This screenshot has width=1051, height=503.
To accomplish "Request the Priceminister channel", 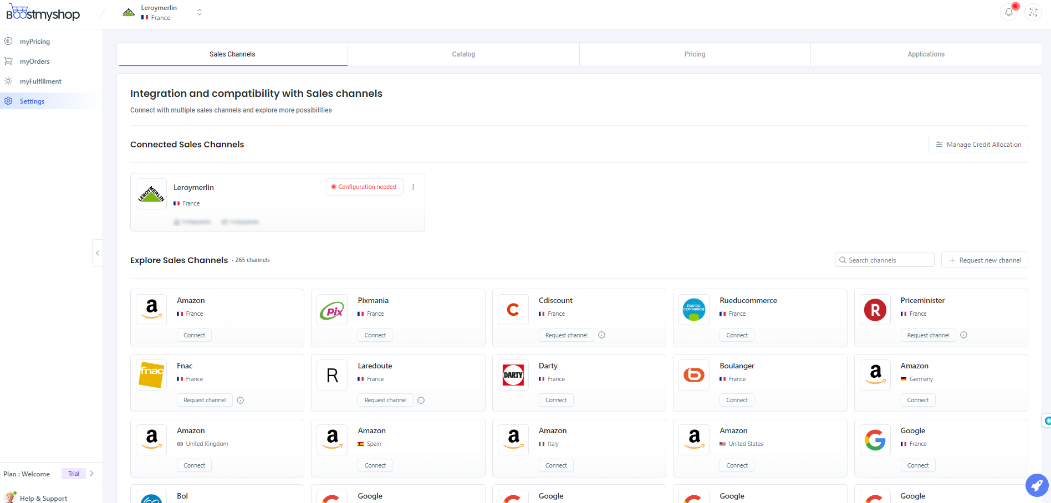I will [x=928, y=335].
